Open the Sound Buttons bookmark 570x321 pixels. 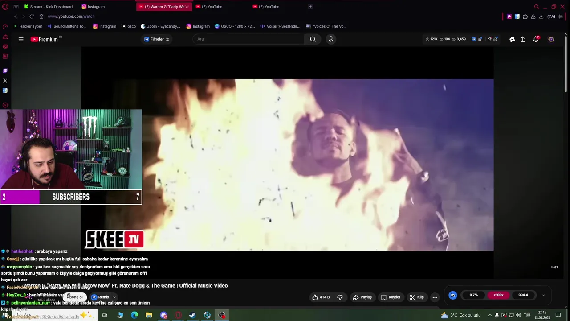67,26
